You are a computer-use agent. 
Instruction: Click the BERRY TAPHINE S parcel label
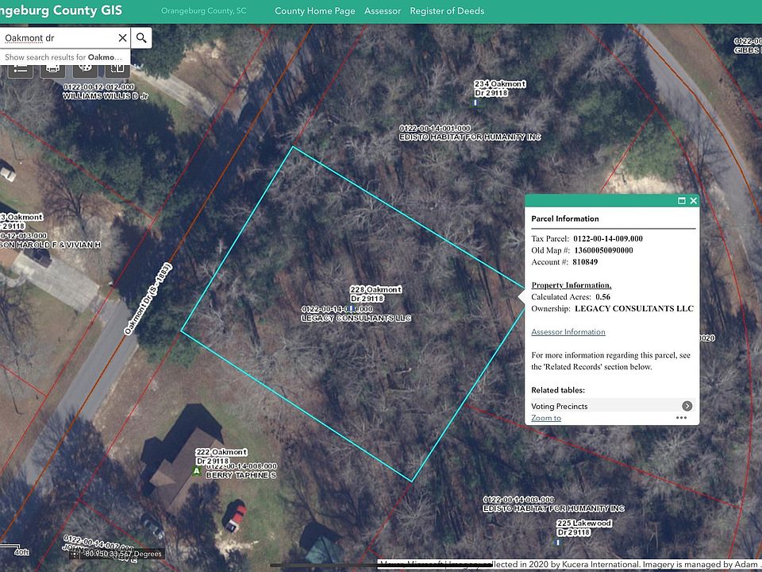coord(241,475)
